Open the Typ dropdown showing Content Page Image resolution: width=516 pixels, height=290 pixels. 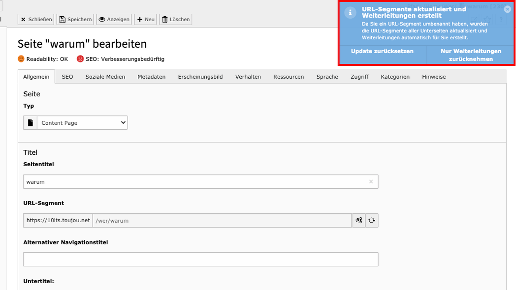point(82,123)
